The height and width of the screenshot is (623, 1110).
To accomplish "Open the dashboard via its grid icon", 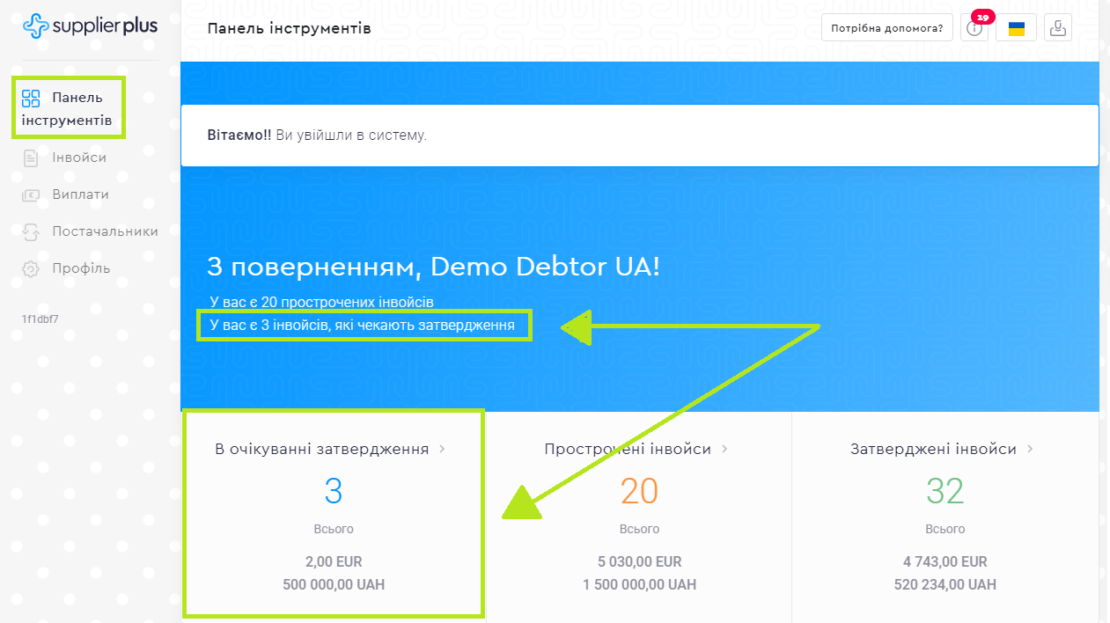I will (31, 98).
